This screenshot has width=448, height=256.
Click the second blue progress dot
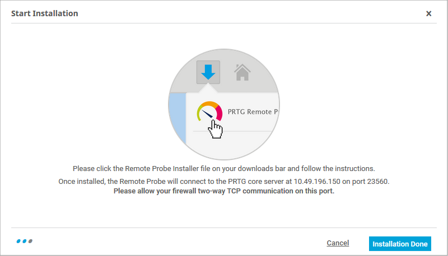click(x=25, y=241)
